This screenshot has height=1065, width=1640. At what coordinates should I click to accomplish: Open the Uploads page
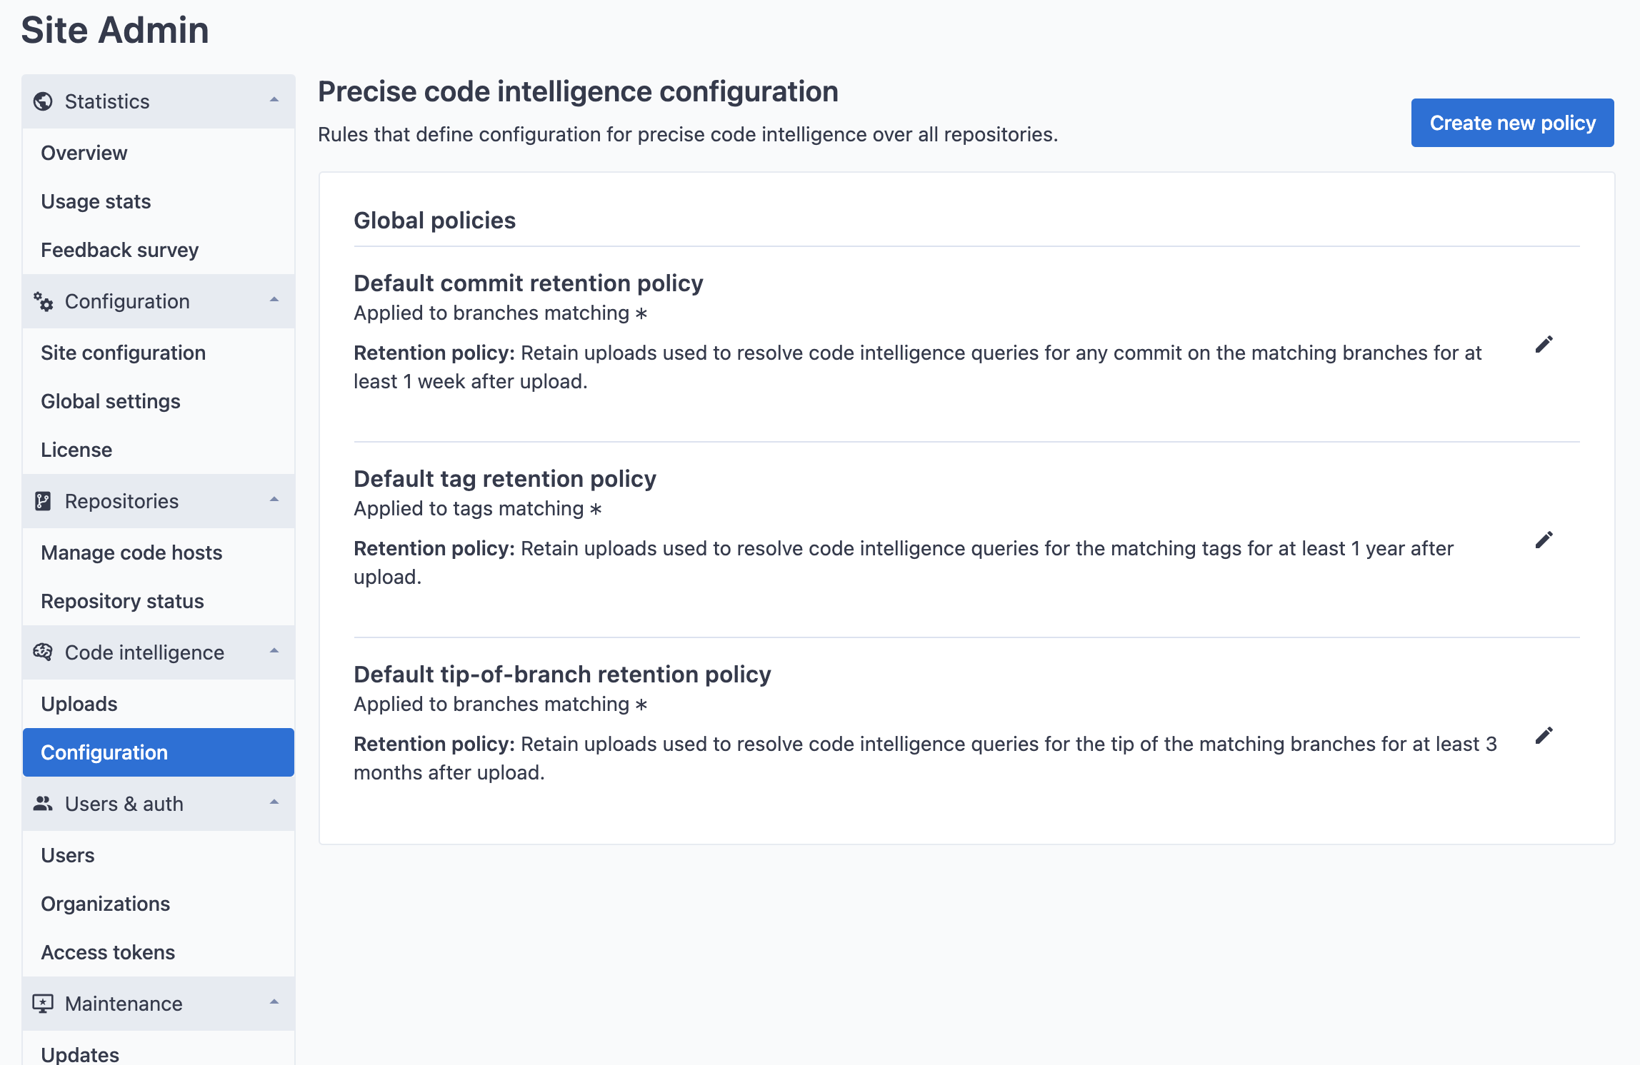coord(79,703)
